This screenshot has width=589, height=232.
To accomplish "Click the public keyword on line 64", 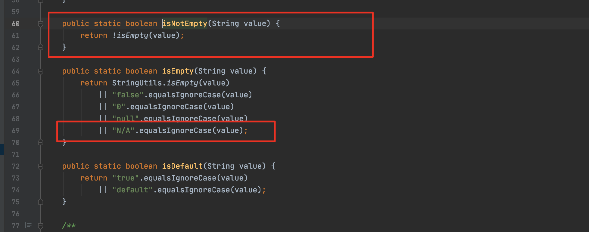I will click(x=76, y=71).
